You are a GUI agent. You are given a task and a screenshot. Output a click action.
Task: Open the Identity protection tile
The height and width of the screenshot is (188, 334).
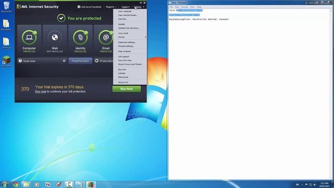tap(80, 40)
